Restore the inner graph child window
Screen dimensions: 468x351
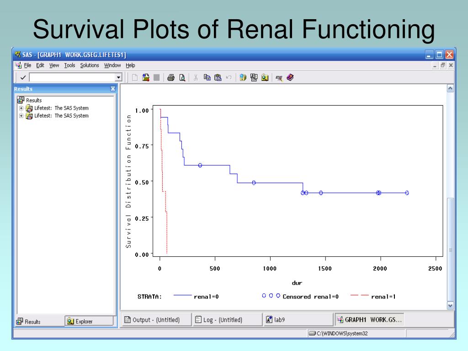[x=443, y=65]
